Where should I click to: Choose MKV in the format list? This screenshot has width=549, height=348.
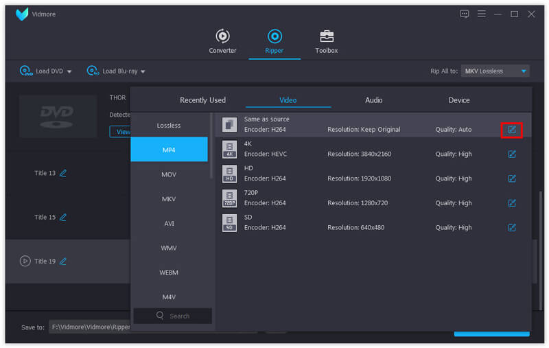[x=169, y=199]
